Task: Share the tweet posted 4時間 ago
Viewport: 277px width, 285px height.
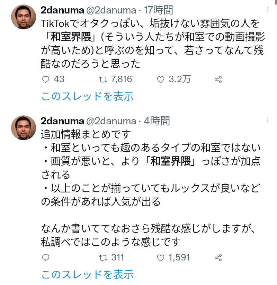Action: coord(218,258)
